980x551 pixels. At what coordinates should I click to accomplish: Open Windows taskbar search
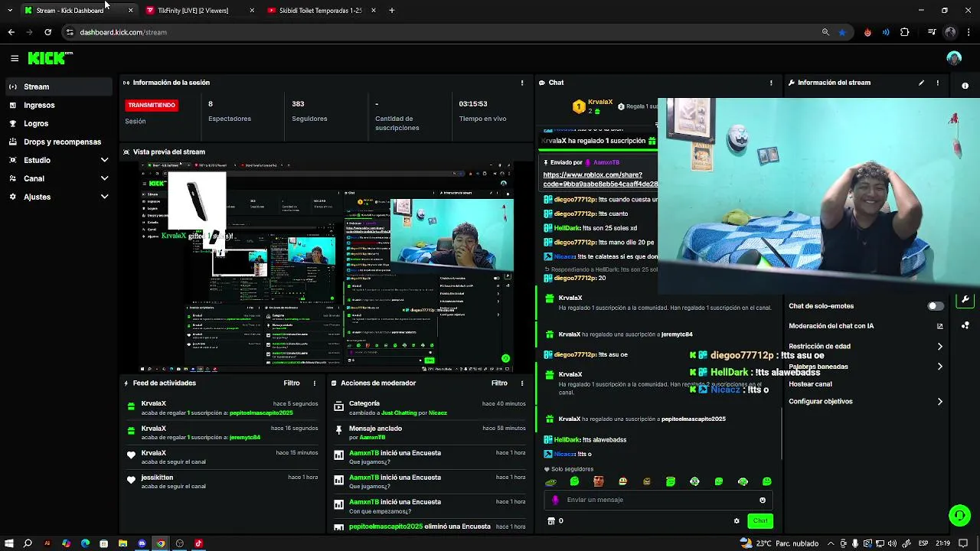[28, 543]
